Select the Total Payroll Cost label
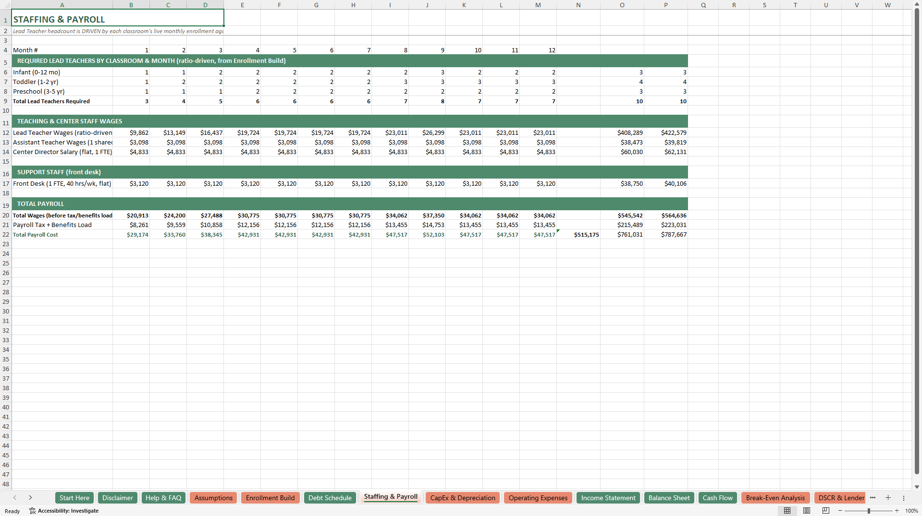922x516 pixels. coord(62,235)
